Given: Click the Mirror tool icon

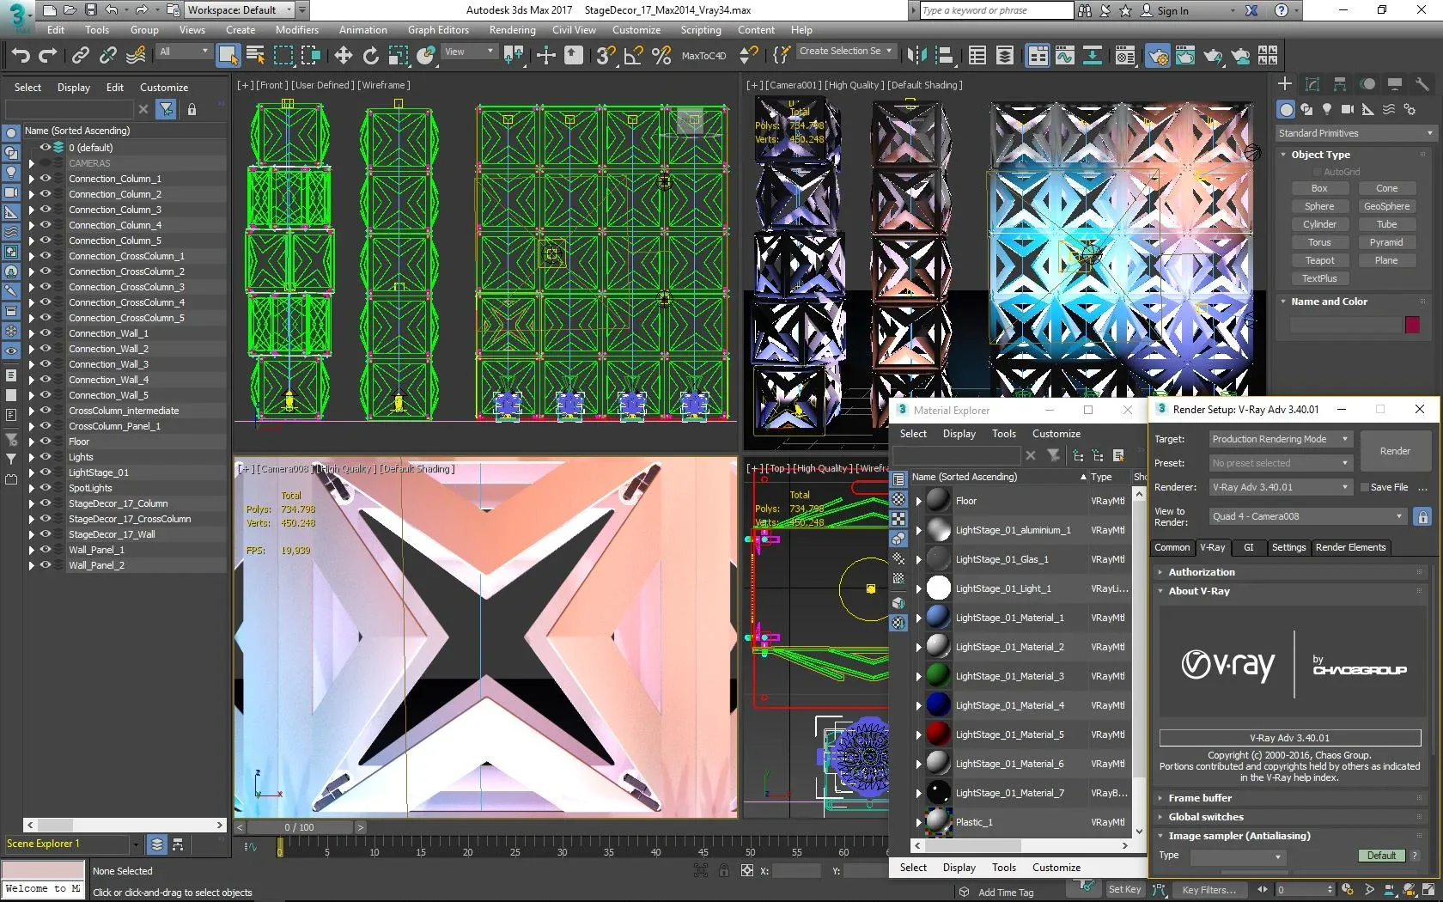Looking at the screenshot, I should tap(916, 56).
